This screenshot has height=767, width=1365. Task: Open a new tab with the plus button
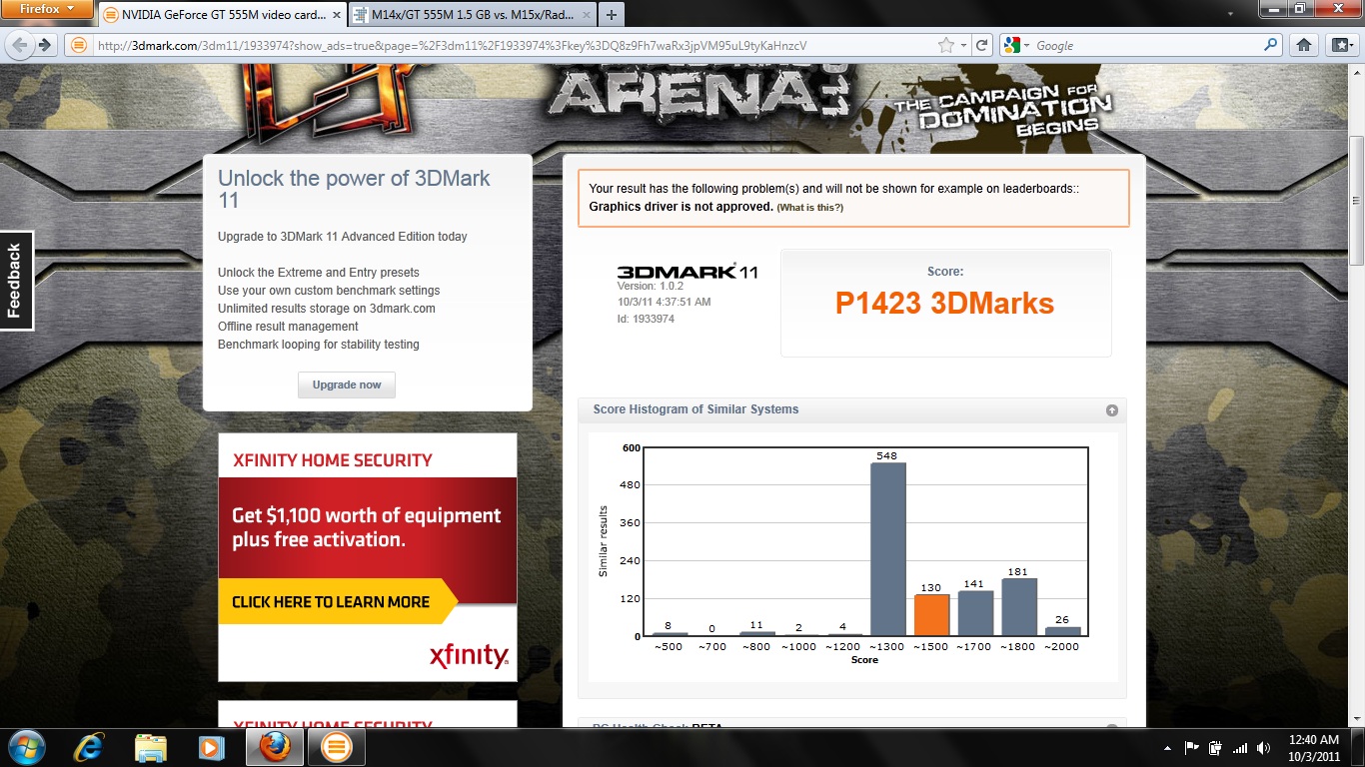tap(611, 15)
